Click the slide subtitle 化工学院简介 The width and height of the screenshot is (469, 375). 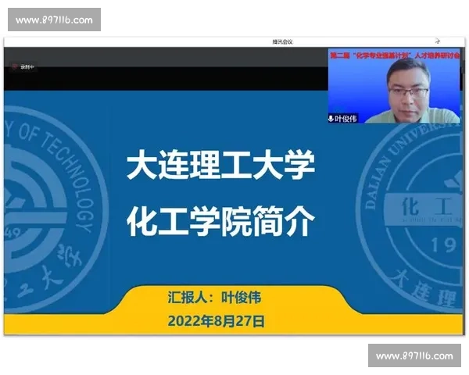pyautogui.click(x=220, y=220)
